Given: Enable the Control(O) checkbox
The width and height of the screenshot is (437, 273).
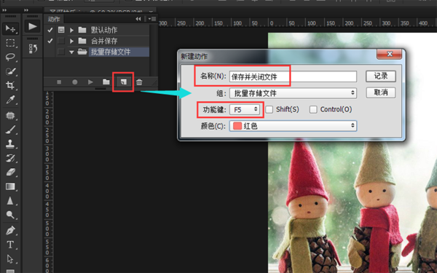Looking at the screenshot, I should coord(313,109).
